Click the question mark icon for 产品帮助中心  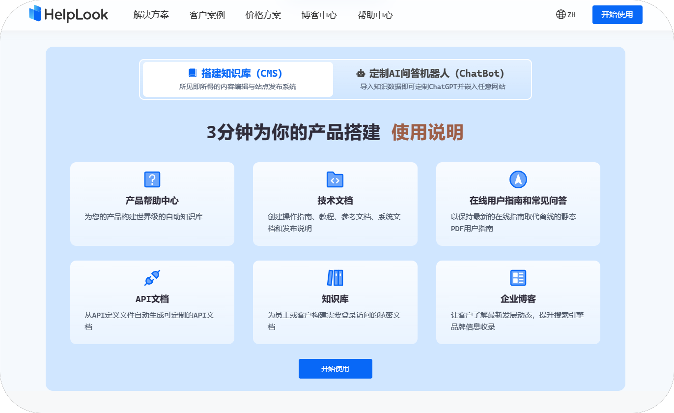(152, 179)
